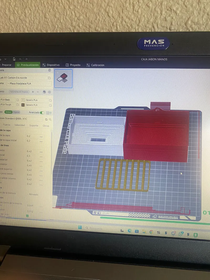
Task: Click the Volúmenes de limpieza button
Action: click(x=19, y=92)
